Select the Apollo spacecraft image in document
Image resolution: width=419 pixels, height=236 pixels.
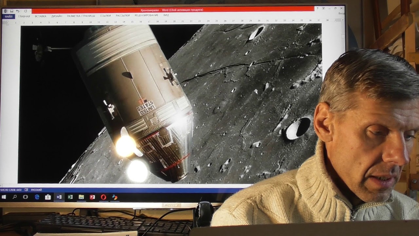[170, 104]
